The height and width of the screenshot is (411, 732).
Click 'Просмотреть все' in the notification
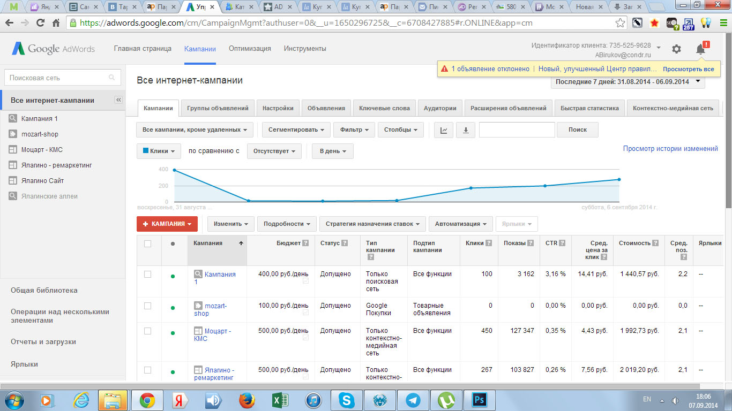pos(688,69)
